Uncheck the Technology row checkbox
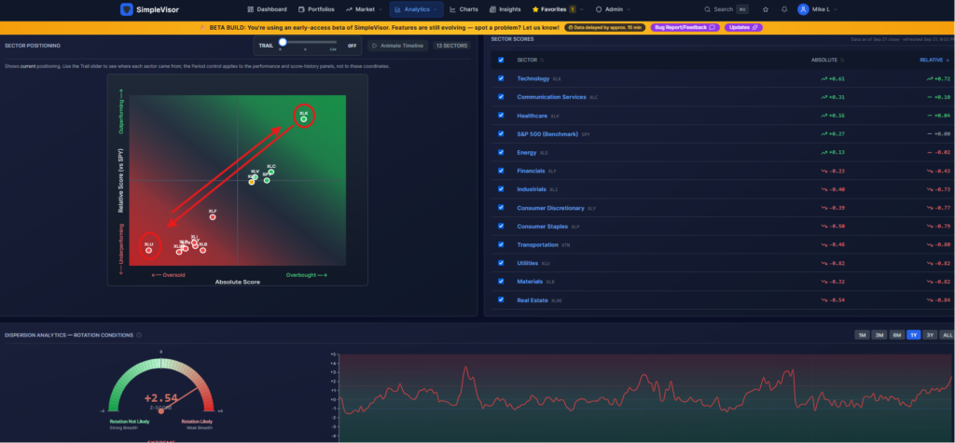955x443 pixels. 501,78
